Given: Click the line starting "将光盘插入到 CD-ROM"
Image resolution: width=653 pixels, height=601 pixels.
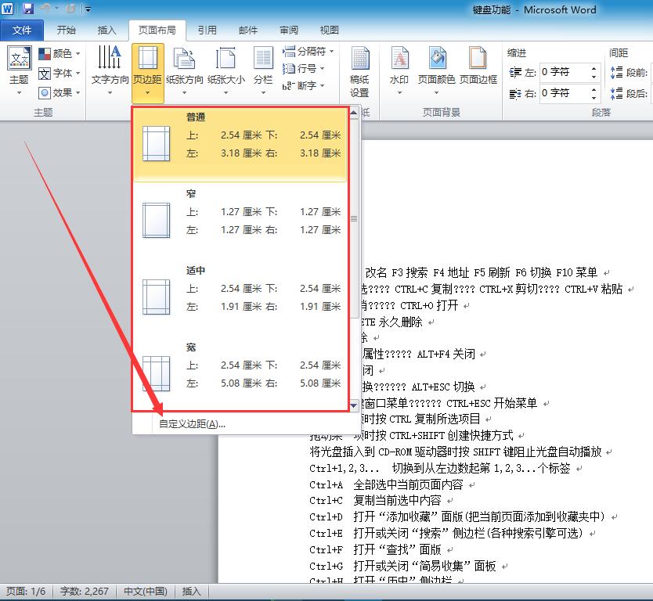Looking at the screenshot, I should 456,452.
